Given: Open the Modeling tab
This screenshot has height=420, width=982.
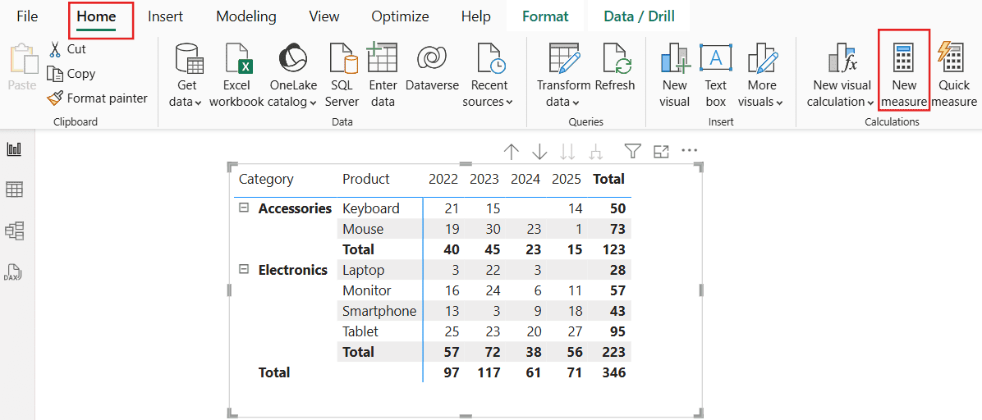Looking at the screenshot, I should pyautogui.click(x=246, y=16).
